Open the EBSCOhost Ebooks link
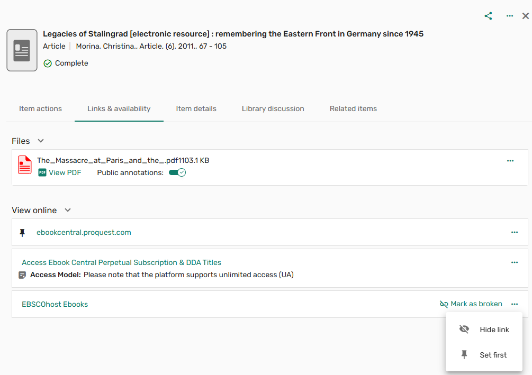 (x=55, y=305)
